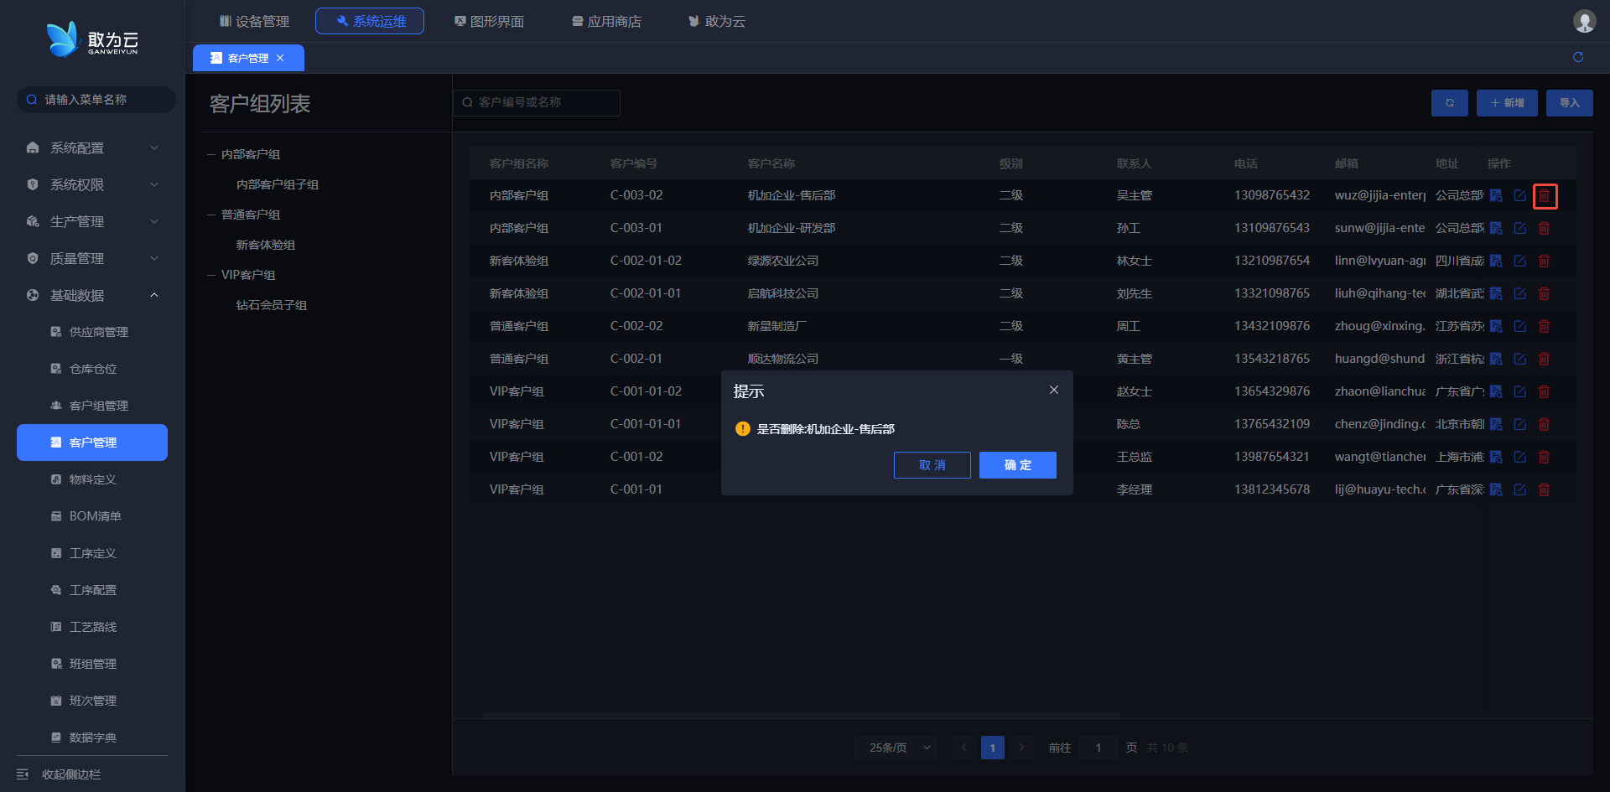This screenshot has height=792, width=1610.
Task: Open 供应商管理 in the sidebar
Action: point(98,332)
